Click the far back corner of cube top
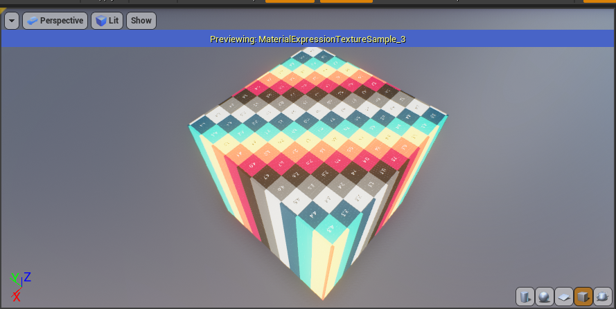 coord(315,50)
